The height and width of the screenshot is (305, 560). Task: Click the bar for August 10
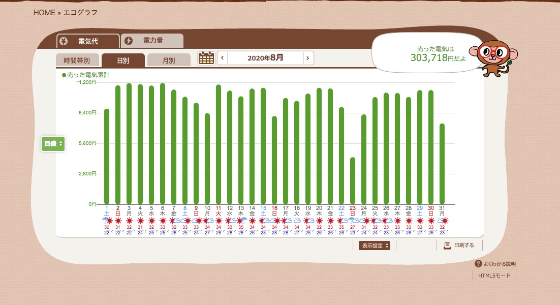pyautogui.click(x=207, y=159)
